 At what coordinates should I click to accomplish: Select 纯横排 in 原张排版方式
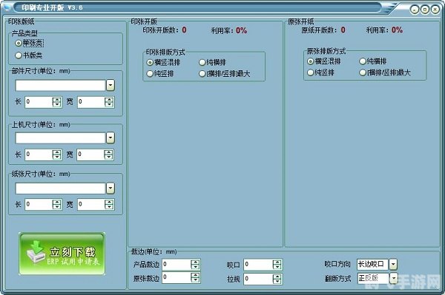(363, 61)
